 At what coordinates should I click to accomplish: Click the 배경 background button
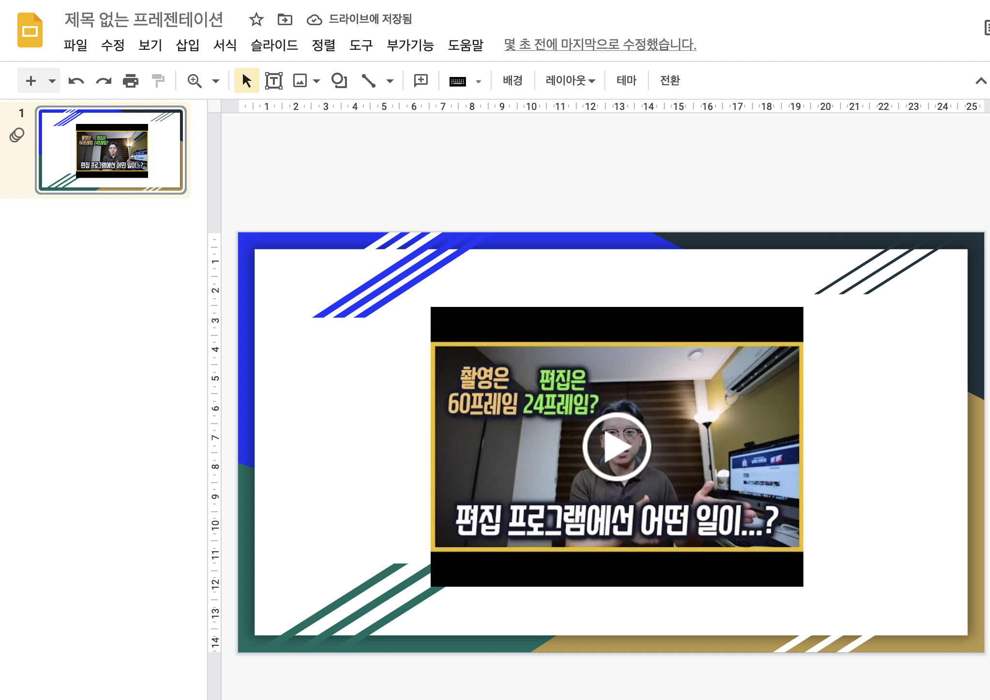click(x=512, y=81)
